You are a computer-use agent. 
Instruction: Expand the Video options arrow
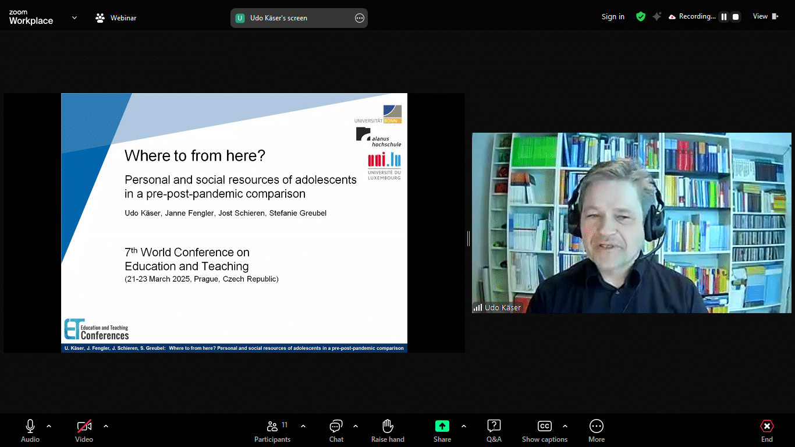click(106, 426)
